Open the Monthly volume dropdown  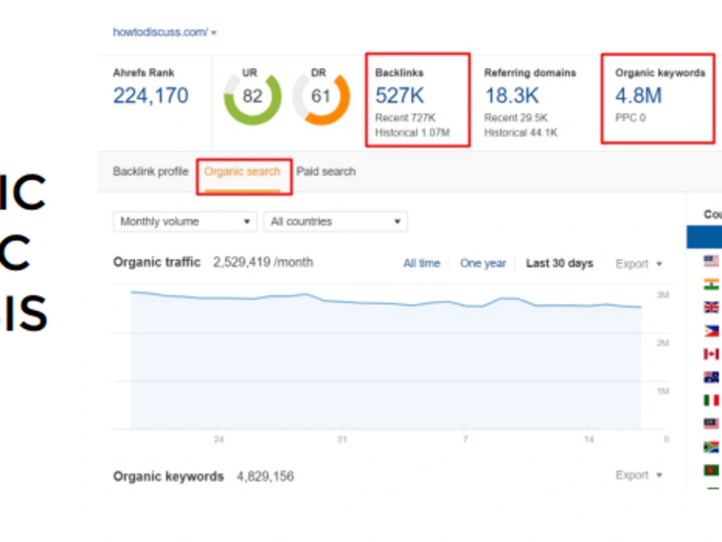click(x=185, y=222)
